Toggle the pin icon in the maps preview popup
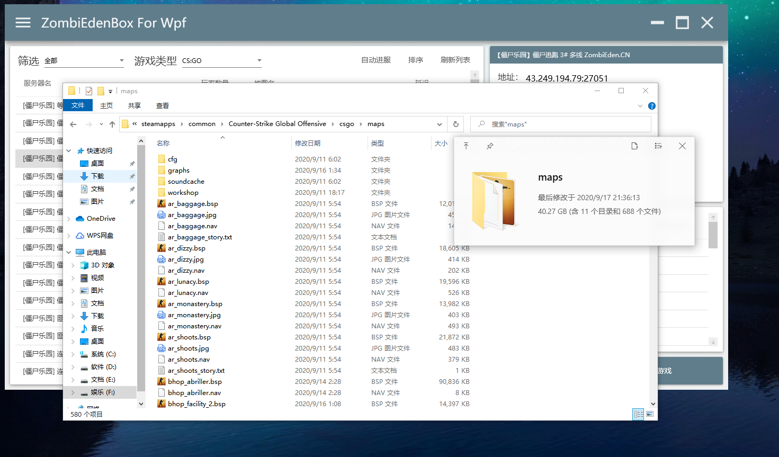779x457 pixels. 490,146
